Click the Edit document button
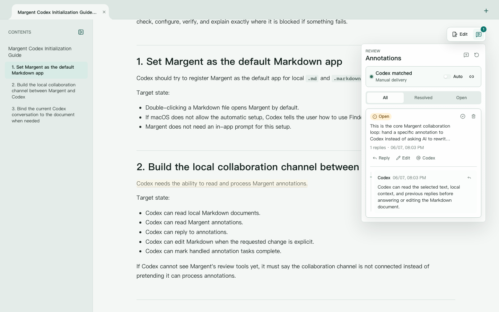The image size is (499, 312). (x=460, y=34)
